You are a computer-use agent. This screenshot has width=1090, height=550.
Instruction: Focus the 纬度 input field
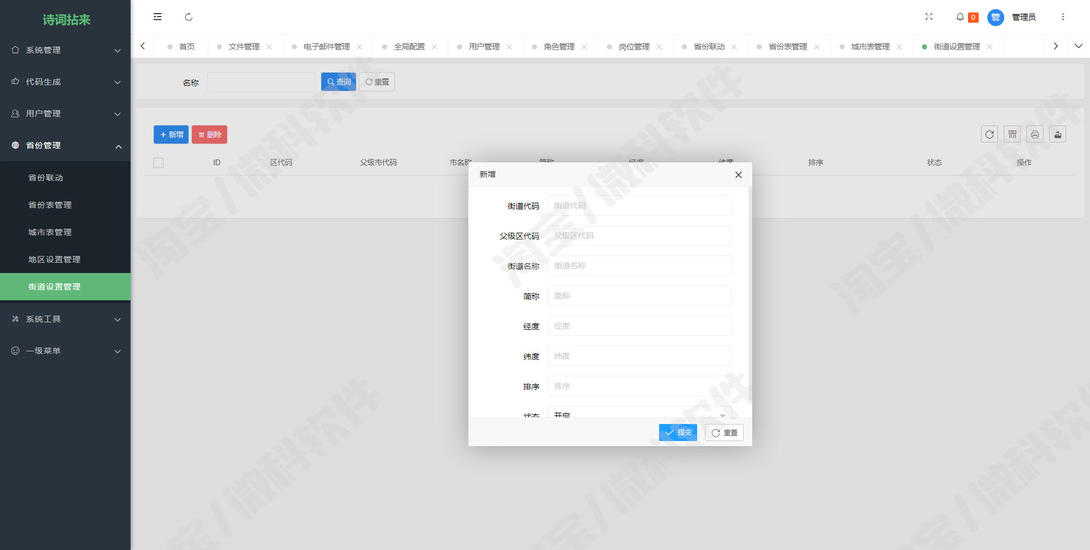coord(640,356)
